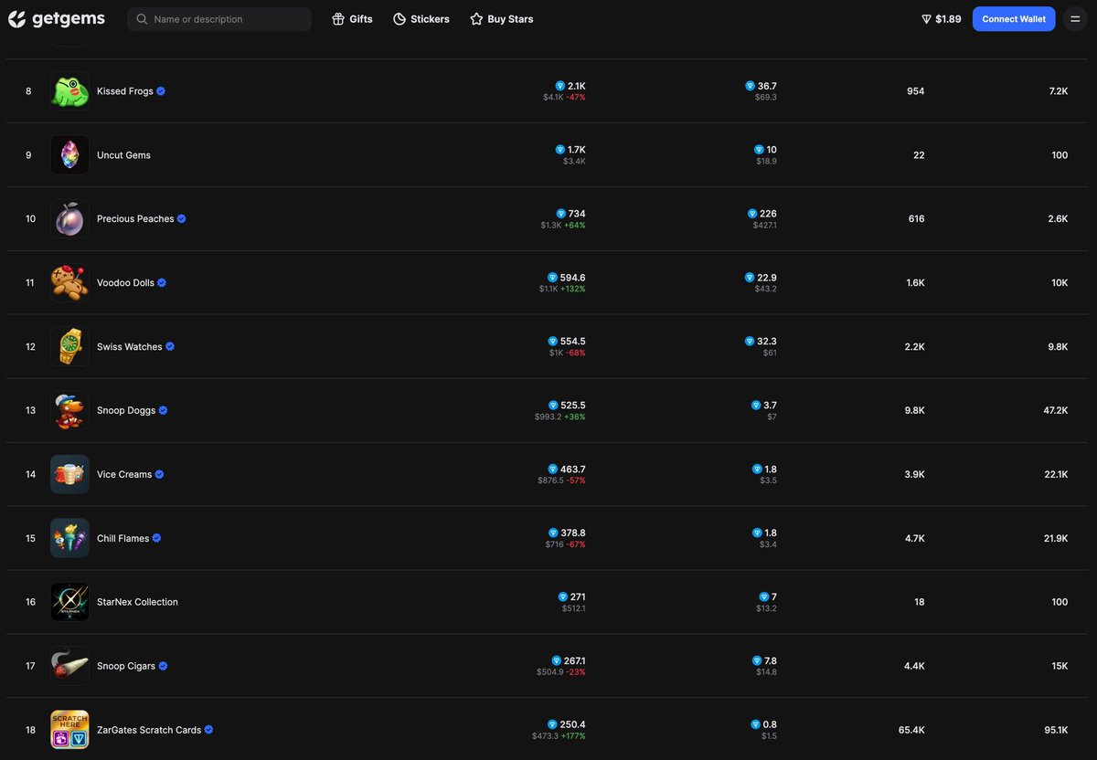Click the ZarGates Scratch Cards verified badge

[x=209, y=730]
